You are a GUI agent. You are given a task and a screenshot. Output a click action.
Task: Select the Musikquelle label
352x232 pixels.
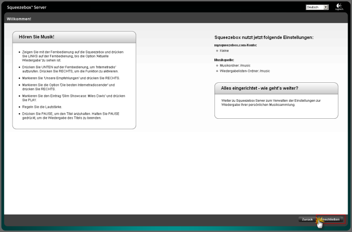click(224, 60)
